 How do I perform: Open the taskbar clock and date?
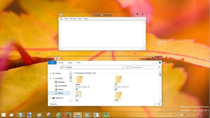pos(203,115)
